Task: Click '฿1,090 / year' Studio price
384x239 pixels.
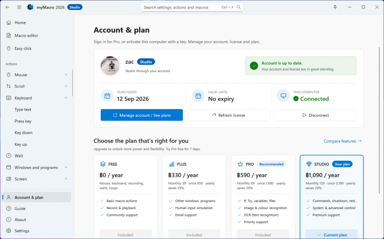Action: click(x=322, y=175)
